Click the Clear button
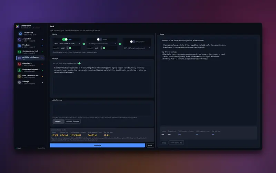Viewport: 276px width, 173px height. 150,145
